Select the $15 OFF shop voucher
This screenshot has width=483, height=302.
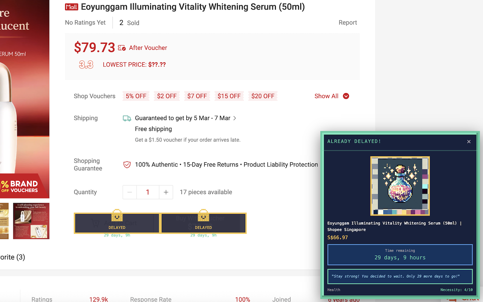[x=229, y=96]
